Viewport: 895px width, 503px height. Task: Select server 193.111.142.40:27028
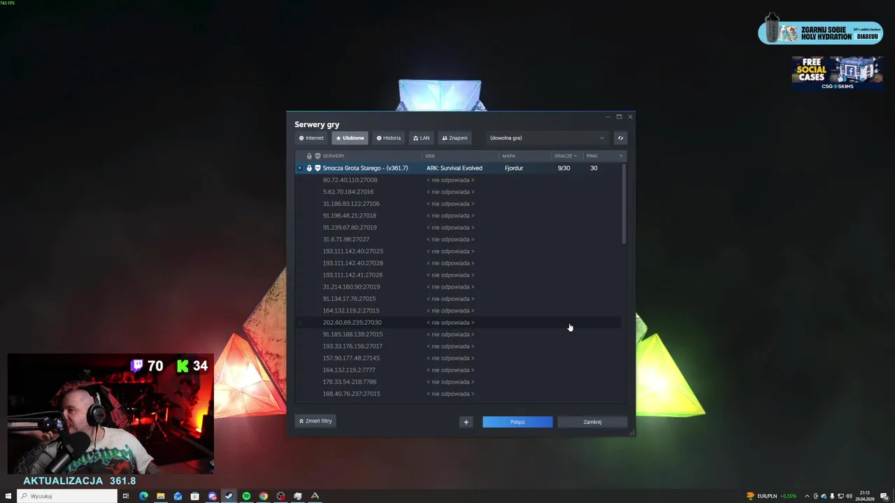458,263
